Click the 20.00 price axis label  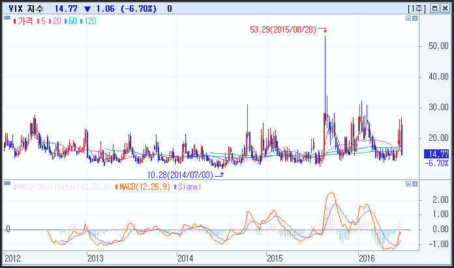pyautogui.click(x=438, y=138)
